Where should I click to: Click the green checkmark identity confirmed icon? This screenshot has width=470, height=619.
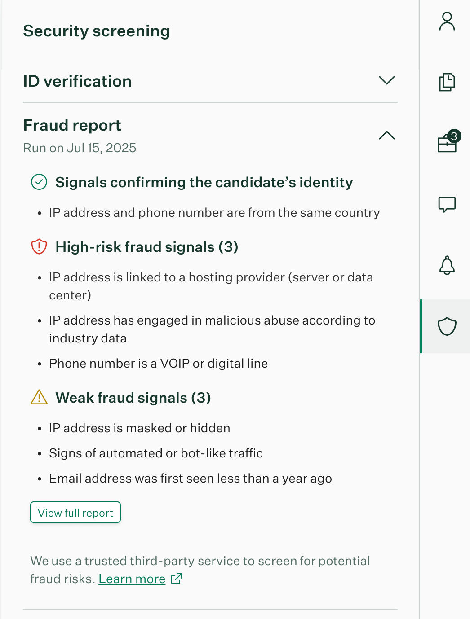(39, 182)
